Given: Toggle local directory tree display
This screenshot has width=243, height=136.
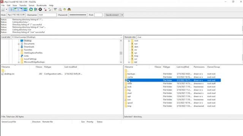Looking at the screenshot, I should point(16,9).
